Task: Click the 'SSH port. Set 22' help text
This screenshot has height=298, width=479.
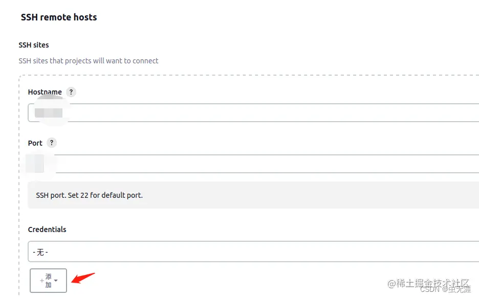Action: click(x=90, y=195)
